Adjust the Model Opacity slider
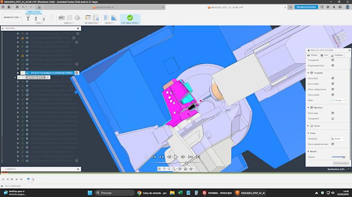Image resolution: width=352 pixels, height=197 pixels. 339,157
